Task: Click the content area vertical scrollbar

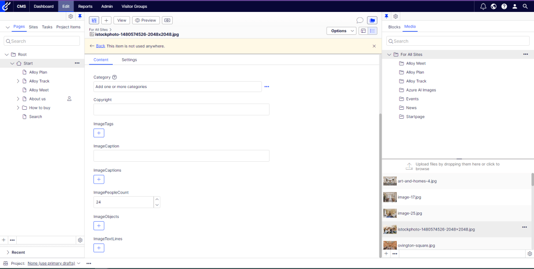Action: point(380,182)
